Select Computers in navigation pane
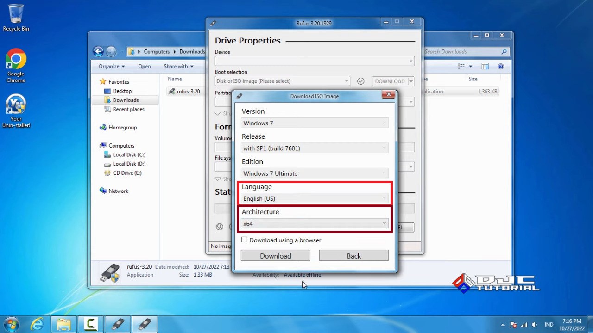Viewport: 593px width, 333px height. point(121,146)
